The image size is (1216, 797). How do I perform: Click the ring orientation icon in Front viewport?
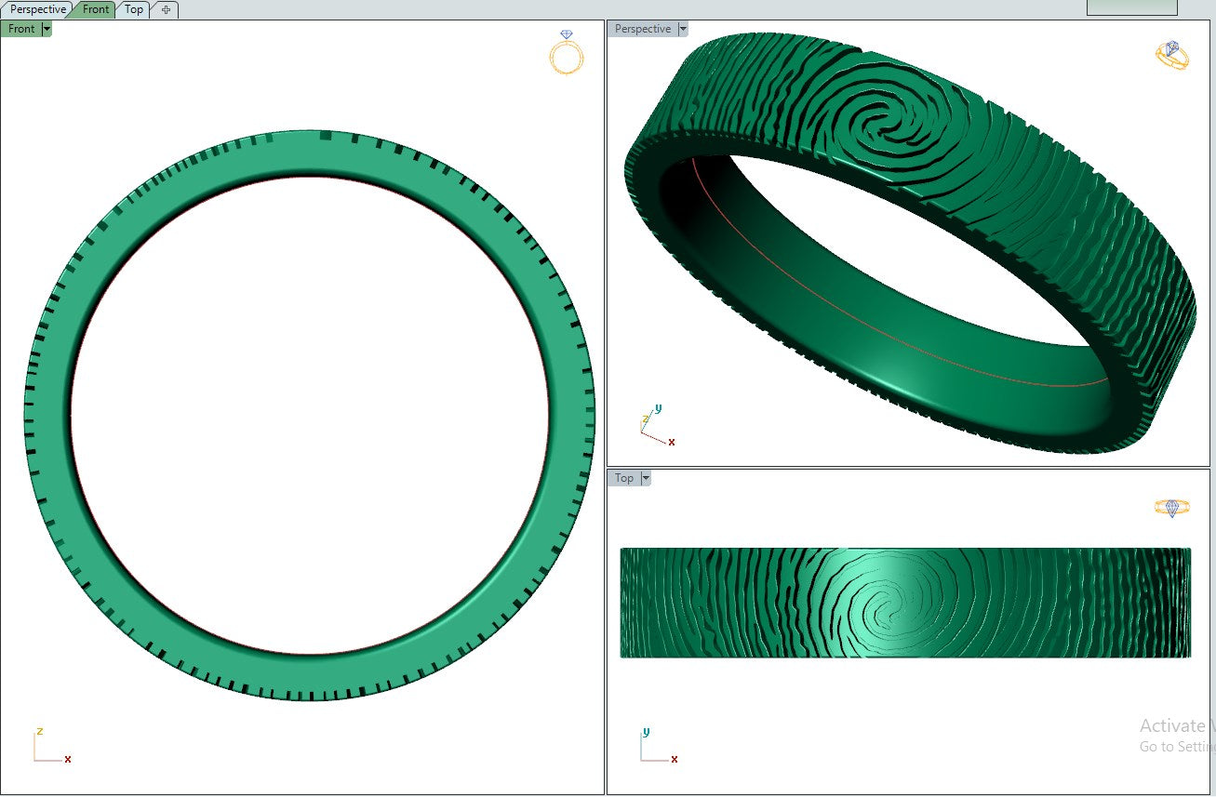pyautogui.click(x=566, y=53)
